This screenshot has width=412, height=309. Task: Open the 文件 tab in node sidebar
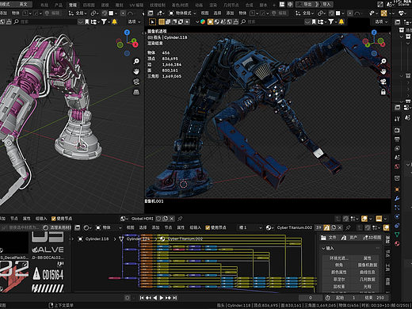coord(329,238)
